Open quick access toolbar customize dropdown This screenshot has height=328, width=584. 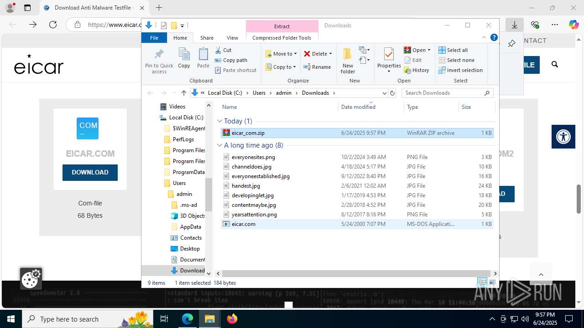(182, 26)
